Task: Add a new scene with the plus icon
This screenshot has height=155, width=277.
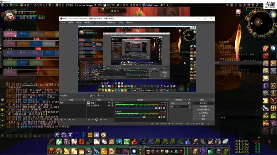Action: (x=61, y=120)
